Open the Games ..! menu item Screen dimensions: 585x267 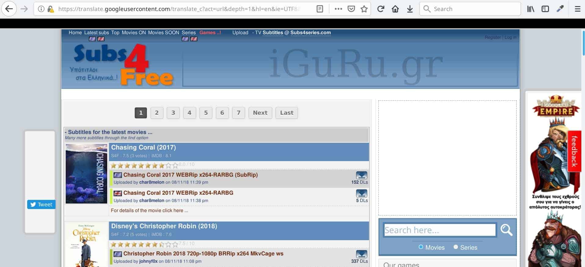(210, 33)
